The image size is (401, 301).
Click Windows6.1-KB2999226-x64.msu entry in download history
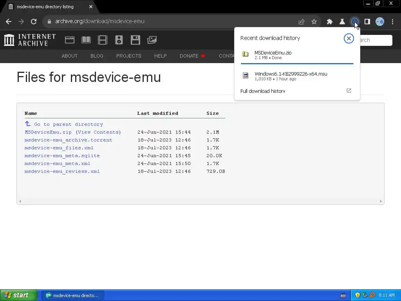(x=297, y=76)
